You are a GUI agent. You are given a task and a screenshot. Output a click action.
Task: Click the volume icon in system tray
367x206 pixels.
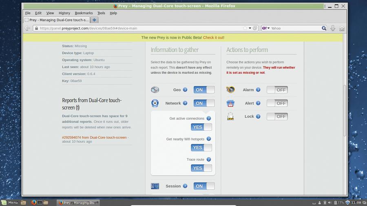pos(330,202)
